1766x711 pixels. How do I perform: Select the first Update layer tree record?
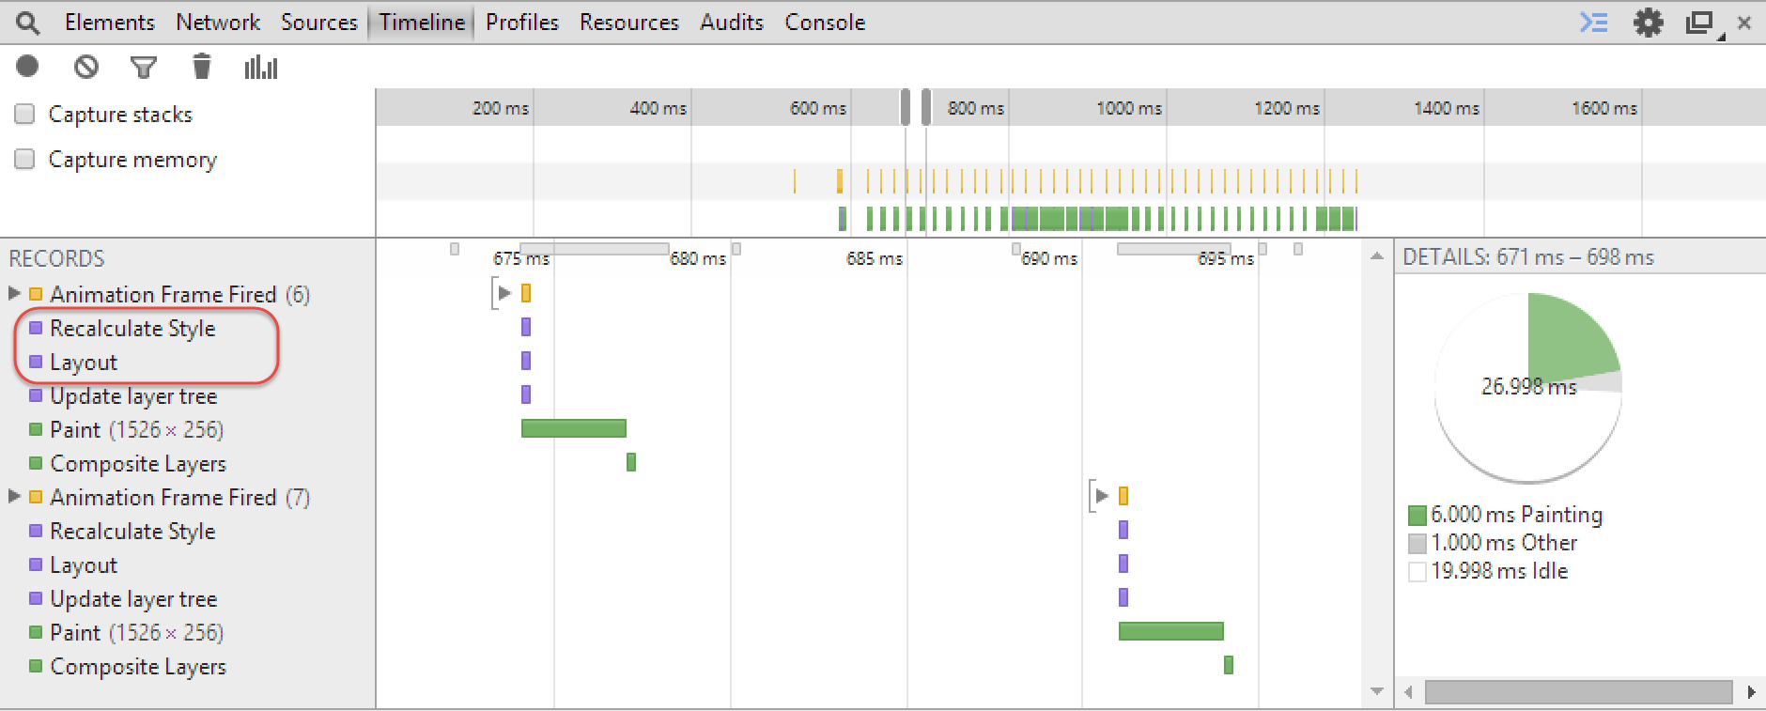point(133,395)
